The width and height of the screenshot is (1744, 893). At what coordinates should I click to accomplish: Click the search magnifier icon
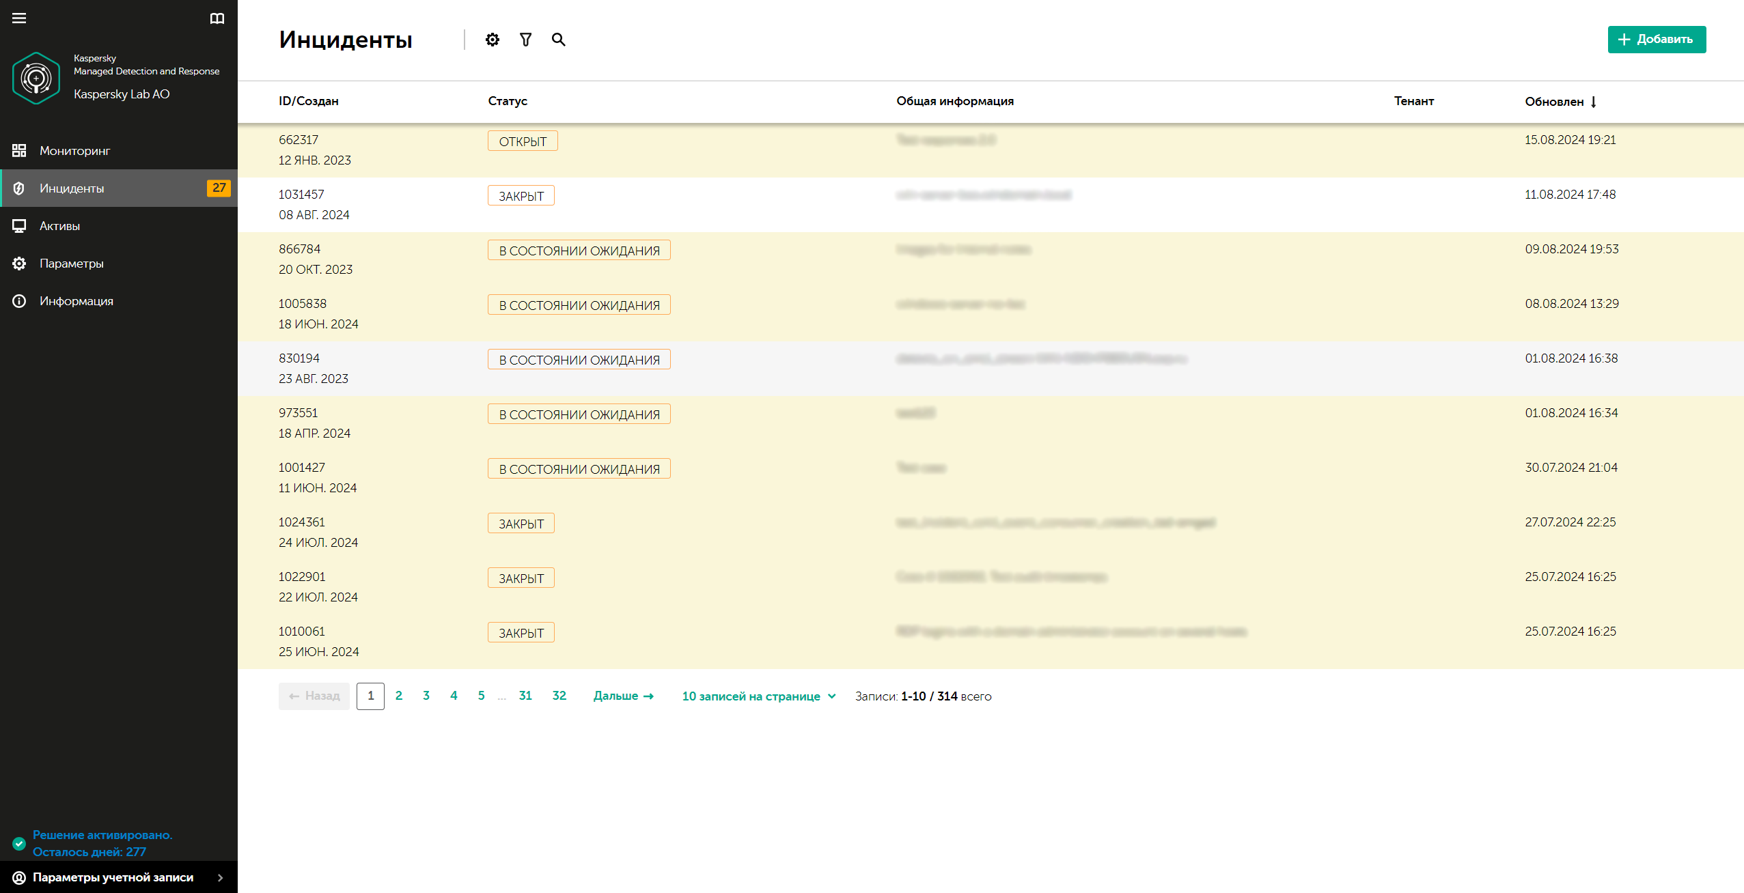click(558, 40)
